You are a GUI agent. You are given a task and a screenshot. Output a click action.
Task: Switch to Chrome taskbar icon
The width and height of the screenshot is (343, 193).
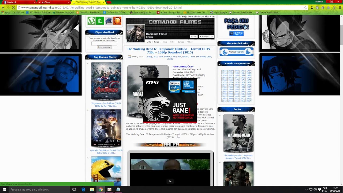[100, 190]
